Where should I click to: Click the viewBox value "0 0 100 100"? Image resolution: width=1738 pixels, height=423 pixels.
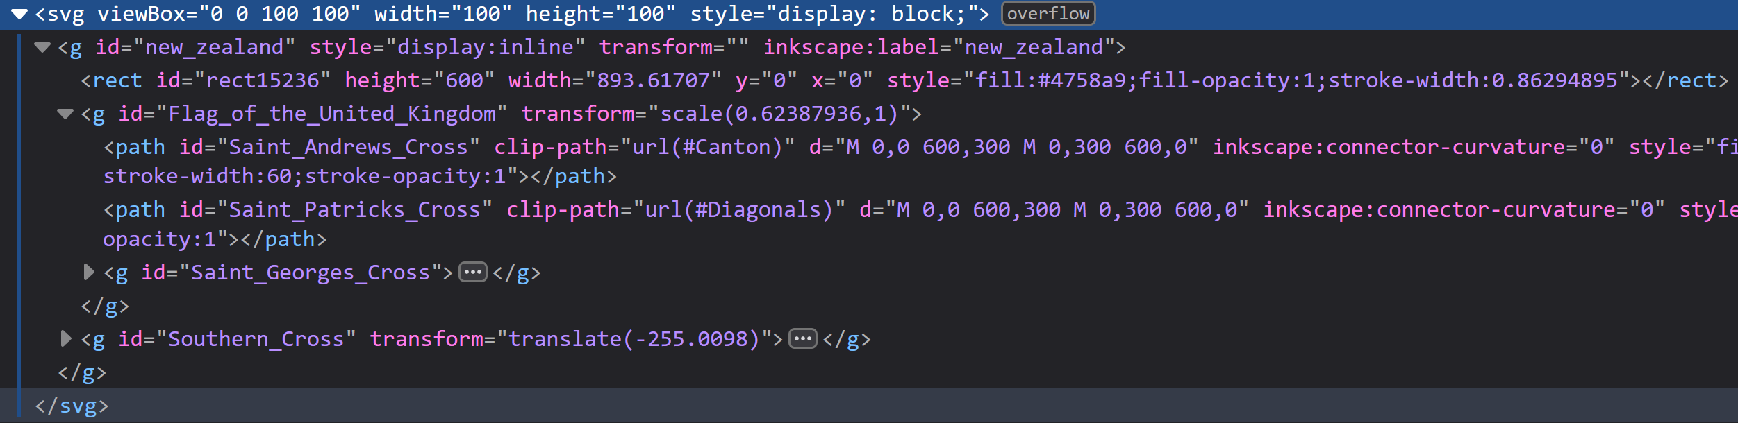(x=280, y=14)
